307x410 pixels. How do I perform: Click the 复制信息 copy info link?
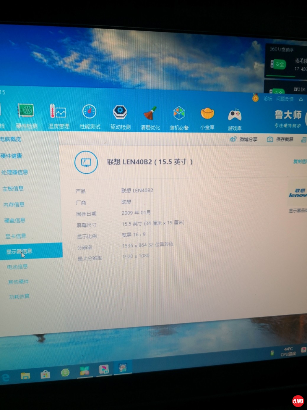[x=300, y=161]
